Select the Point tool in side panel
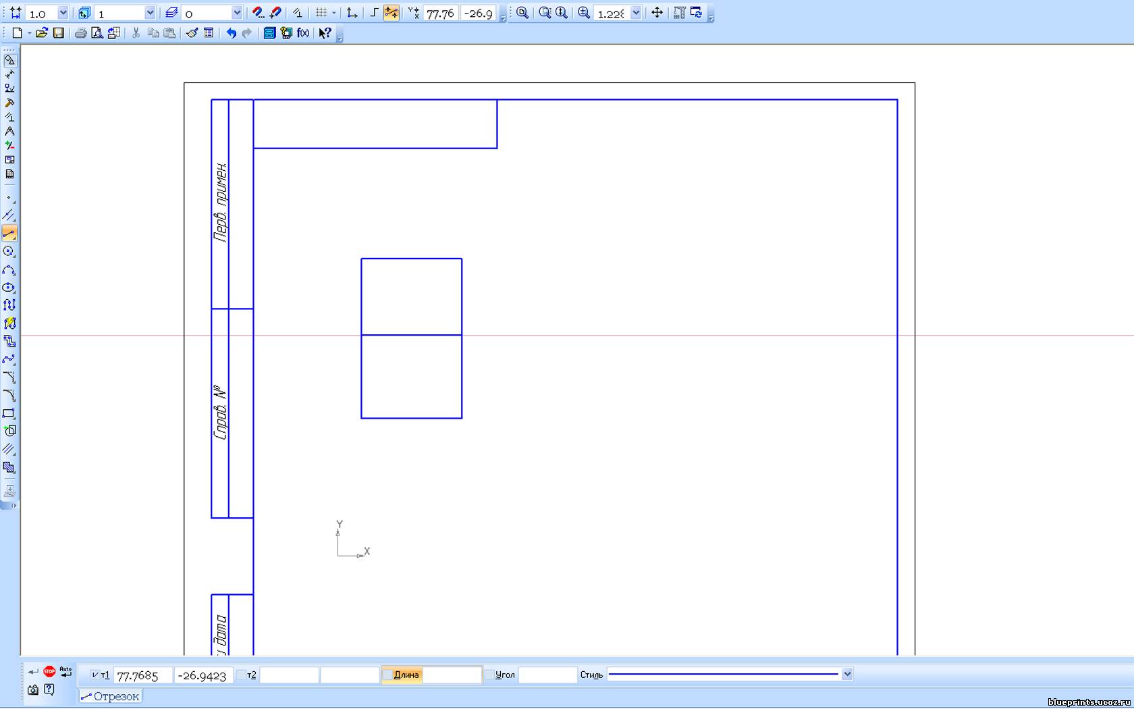Viewport: 1134px width, 709px height. point(9,199)
